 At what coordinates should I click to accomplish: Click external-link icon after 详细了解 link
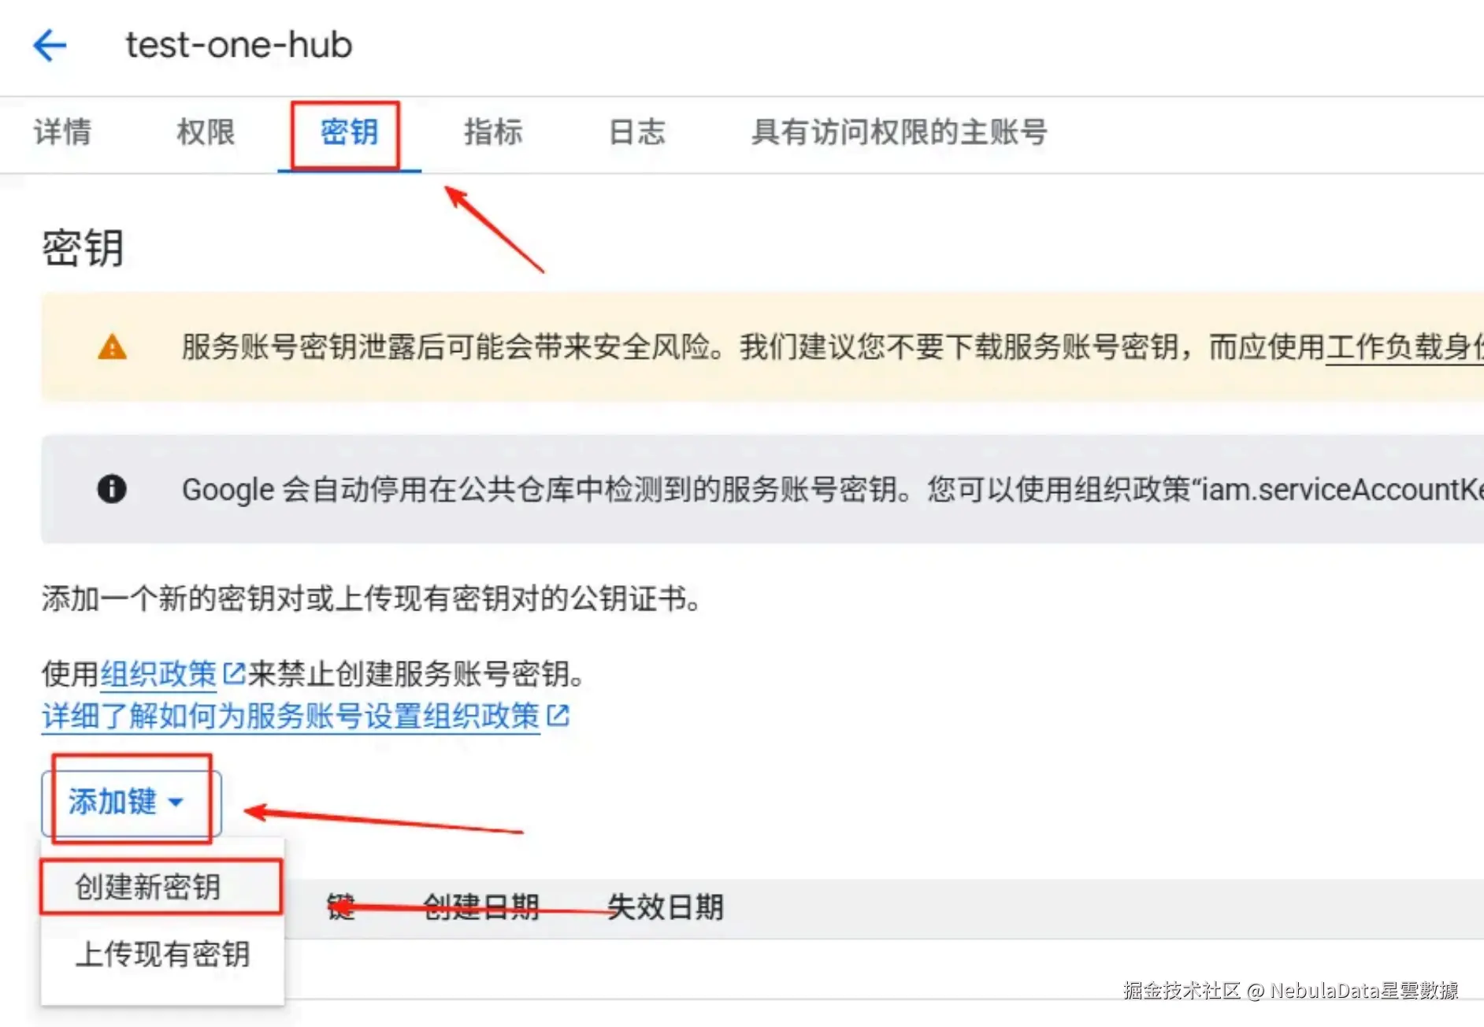558,715
